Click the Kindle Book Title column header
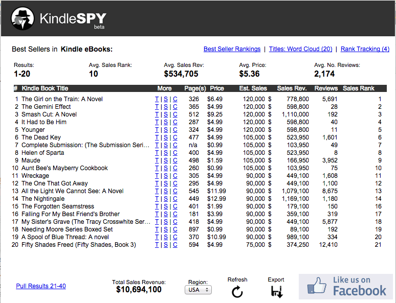The image size is (396, 303). pos(45,88)
